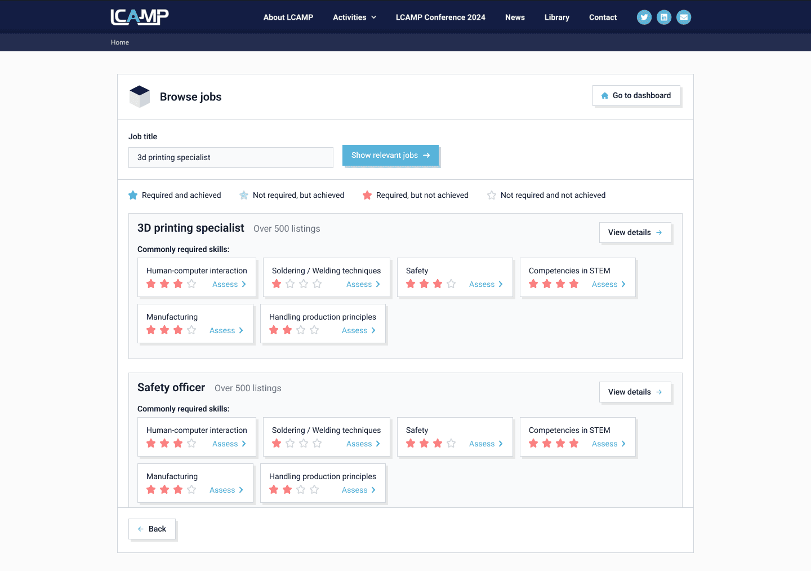
Task: Go to the News page
Action: click(515, 17)
